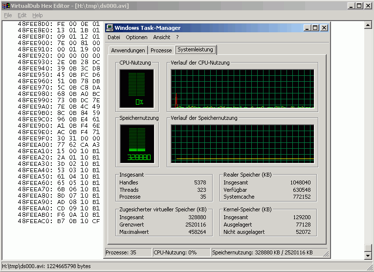This screenshot has height=272, width=374.
Task: Click the Ausgelagert value 77128
Action: [304, 225]
